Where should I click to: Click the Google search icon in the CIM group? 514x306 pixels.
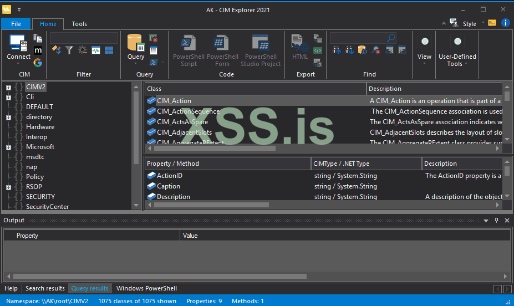38,62
